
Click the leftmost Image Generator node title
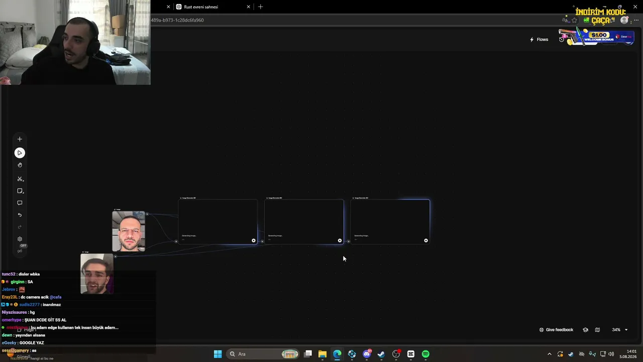point(188,198)
